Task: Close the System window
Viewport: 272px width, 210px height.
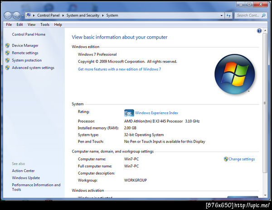Action: (261, 5)
